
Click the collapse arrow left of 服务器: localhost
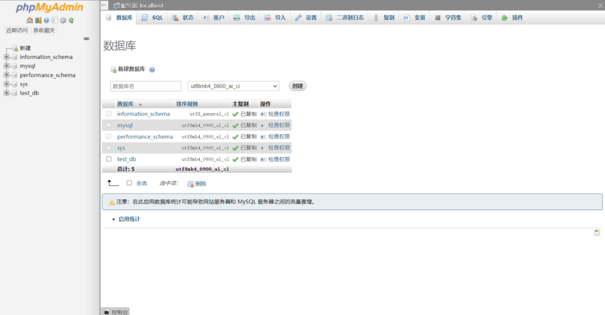pos(104,5)
